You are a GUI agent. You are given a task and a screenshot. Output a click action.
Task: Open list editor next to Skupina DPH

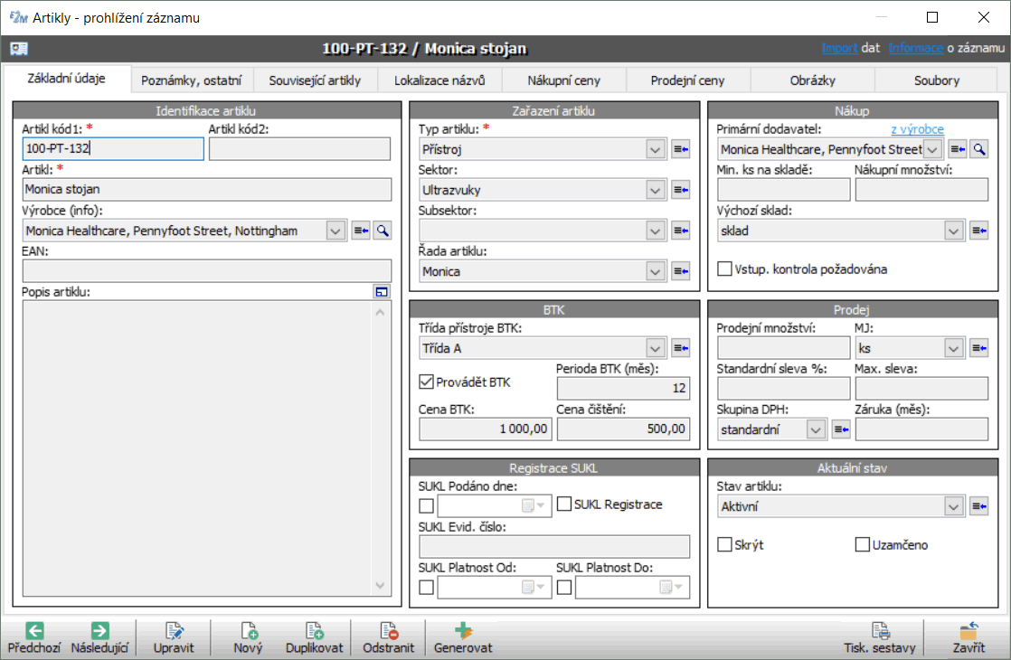(x=841, y=429)
